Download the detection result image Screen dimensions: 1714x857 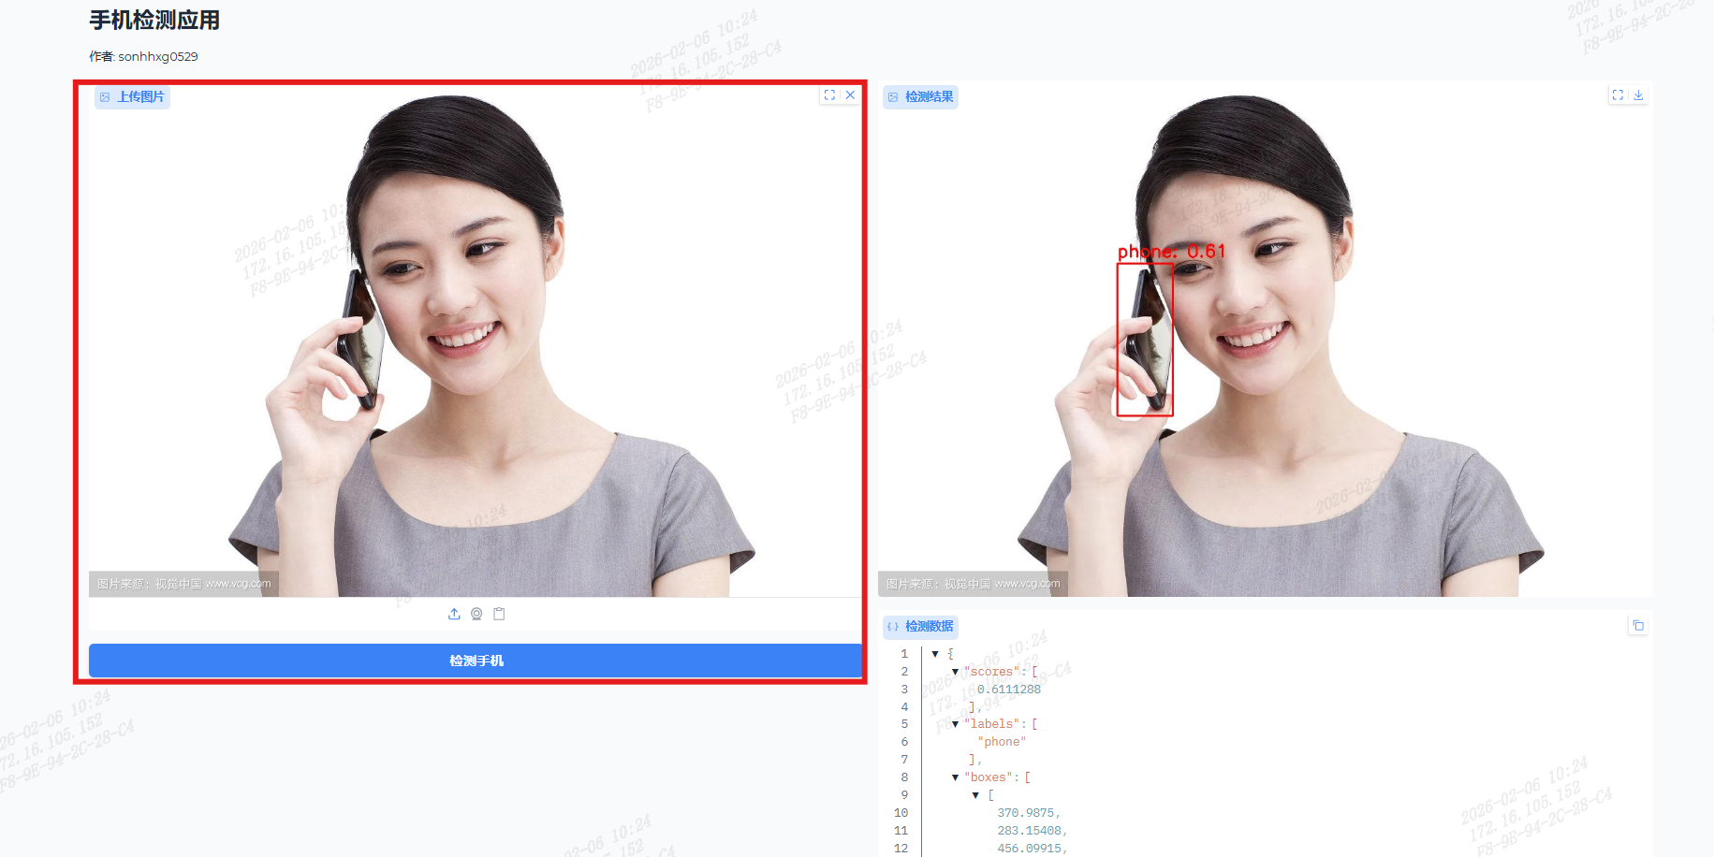1638,95
